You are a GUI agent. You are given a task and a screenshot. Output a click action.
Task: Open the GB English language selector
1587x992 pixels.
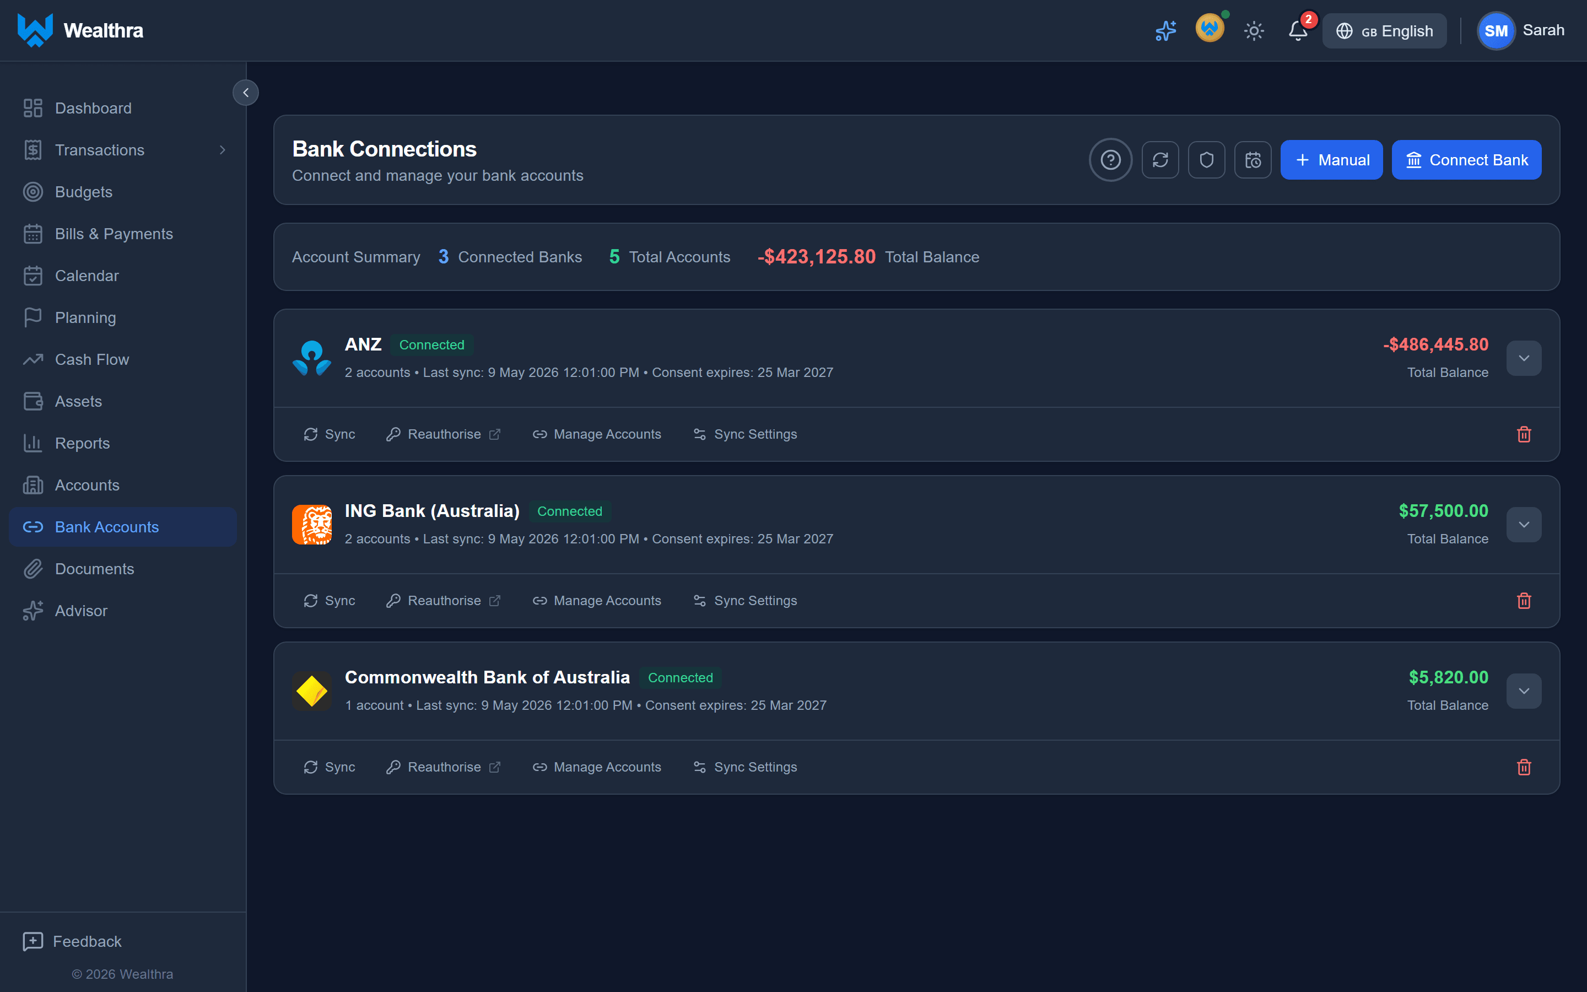(x=1384, y=31)
